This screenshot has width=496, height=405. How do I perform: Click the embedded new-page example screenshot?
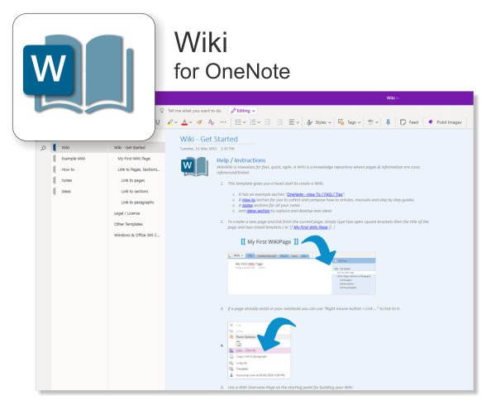[302, 273]
